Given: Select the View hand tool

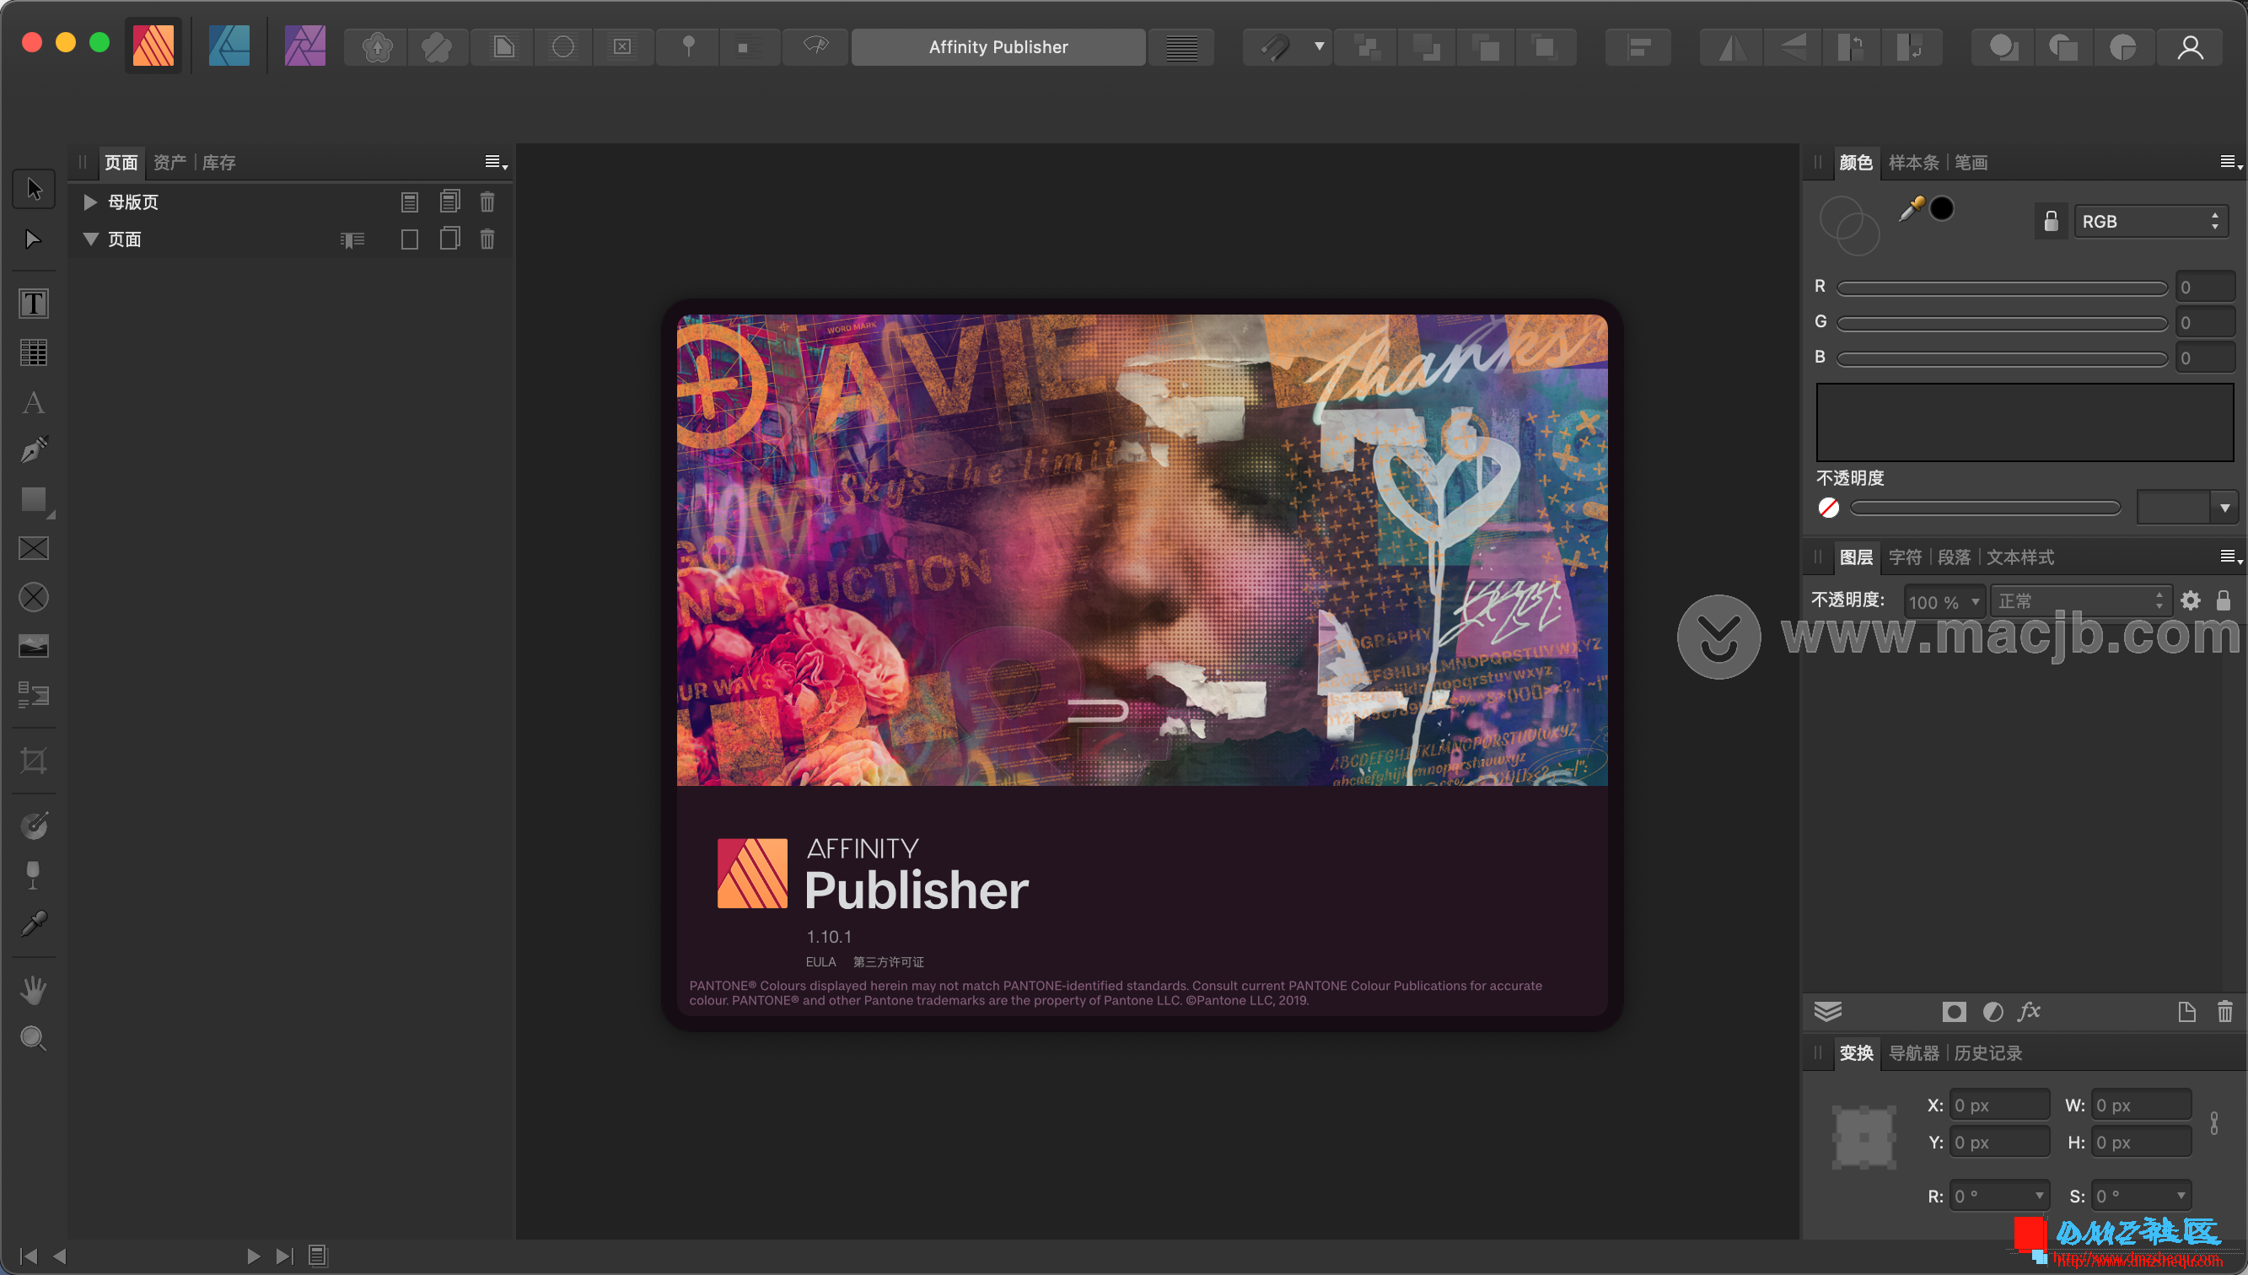Looking at the screenshot, I should pyautogui.click(x=33, y=989).
